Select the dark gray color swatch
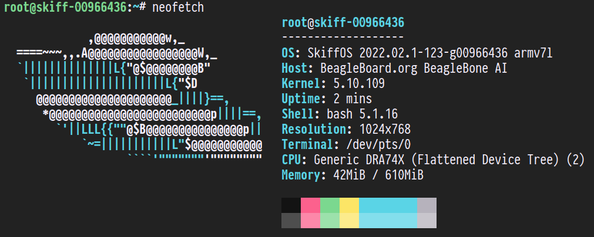This screenshot has height=237, width=594. click(x=291, y=221)
